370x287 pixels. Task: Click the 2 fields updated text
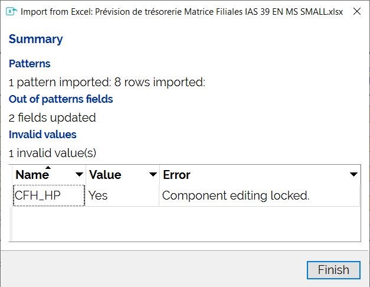click(x=52, y=118)
